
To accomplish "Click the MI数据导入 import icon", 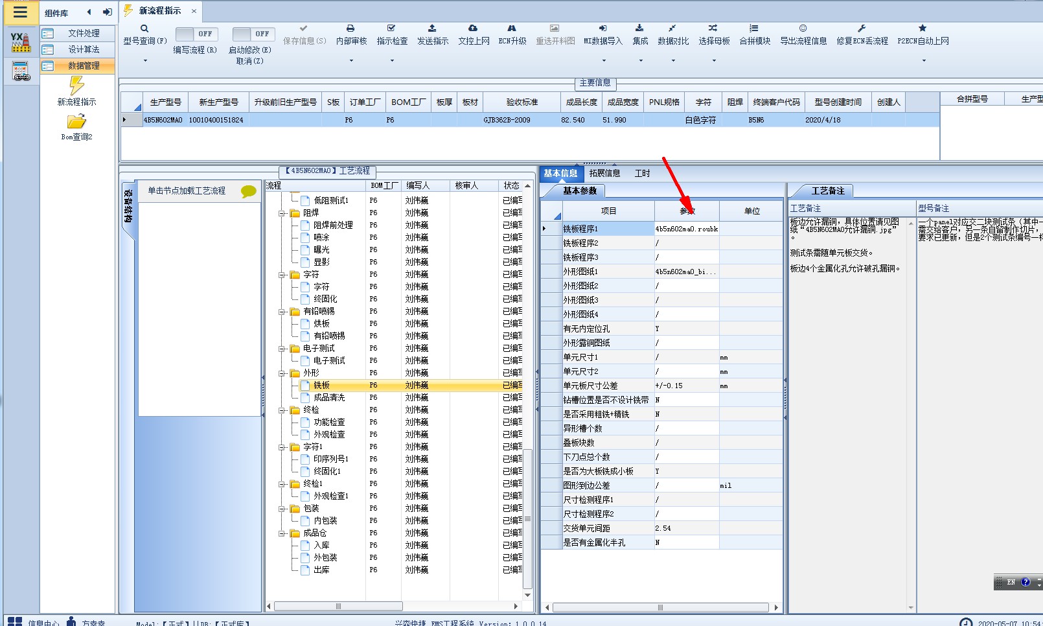I will (x=602, y=29).
